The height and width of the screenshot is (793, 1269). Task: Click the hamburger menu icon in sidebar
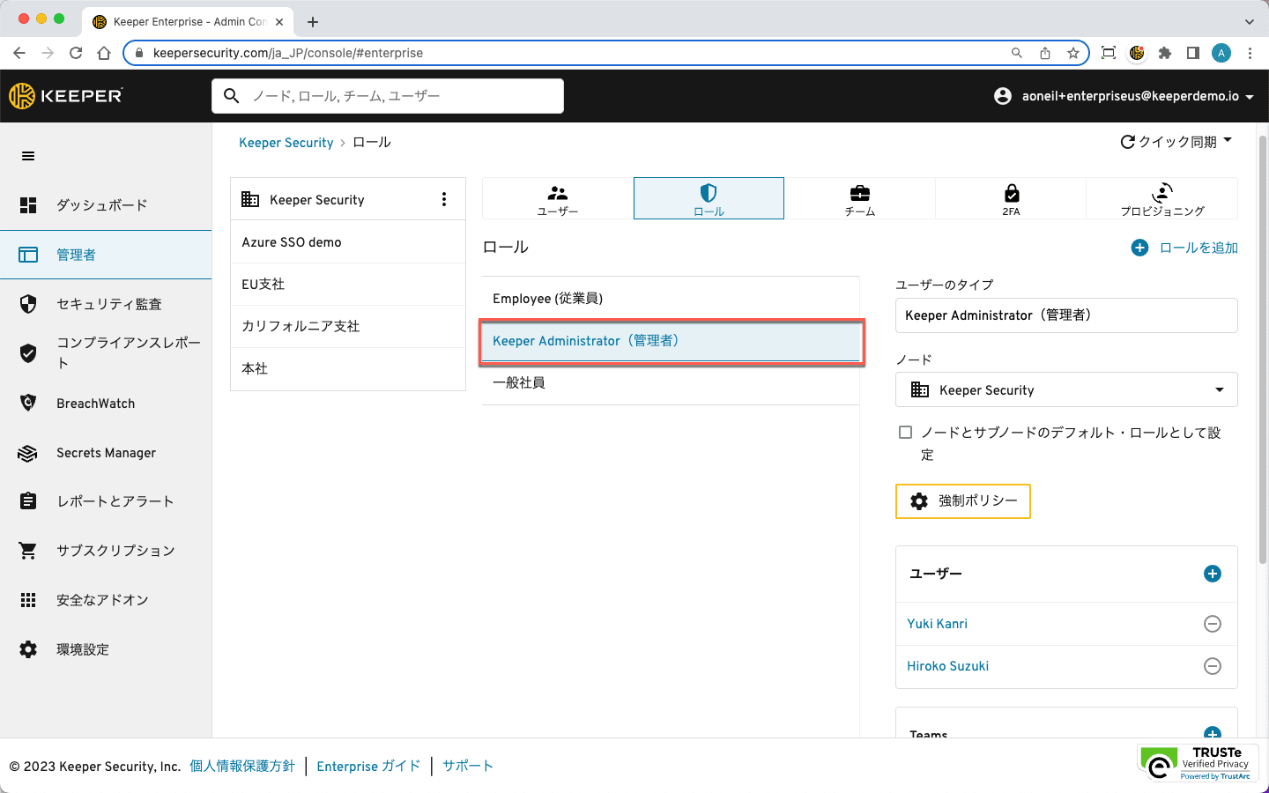[x=28, y=156]
